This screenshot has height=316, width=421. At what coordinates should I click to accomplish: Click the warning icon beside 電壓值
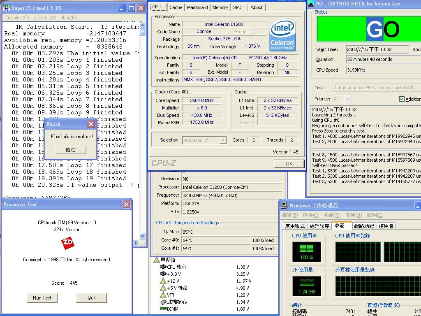(x=157, y=260)
